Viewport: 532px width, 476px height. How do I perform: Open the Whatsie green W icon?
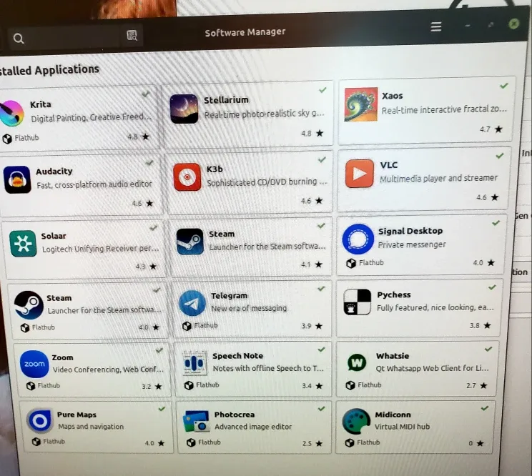pyautogui.click(x=357, y=362)
